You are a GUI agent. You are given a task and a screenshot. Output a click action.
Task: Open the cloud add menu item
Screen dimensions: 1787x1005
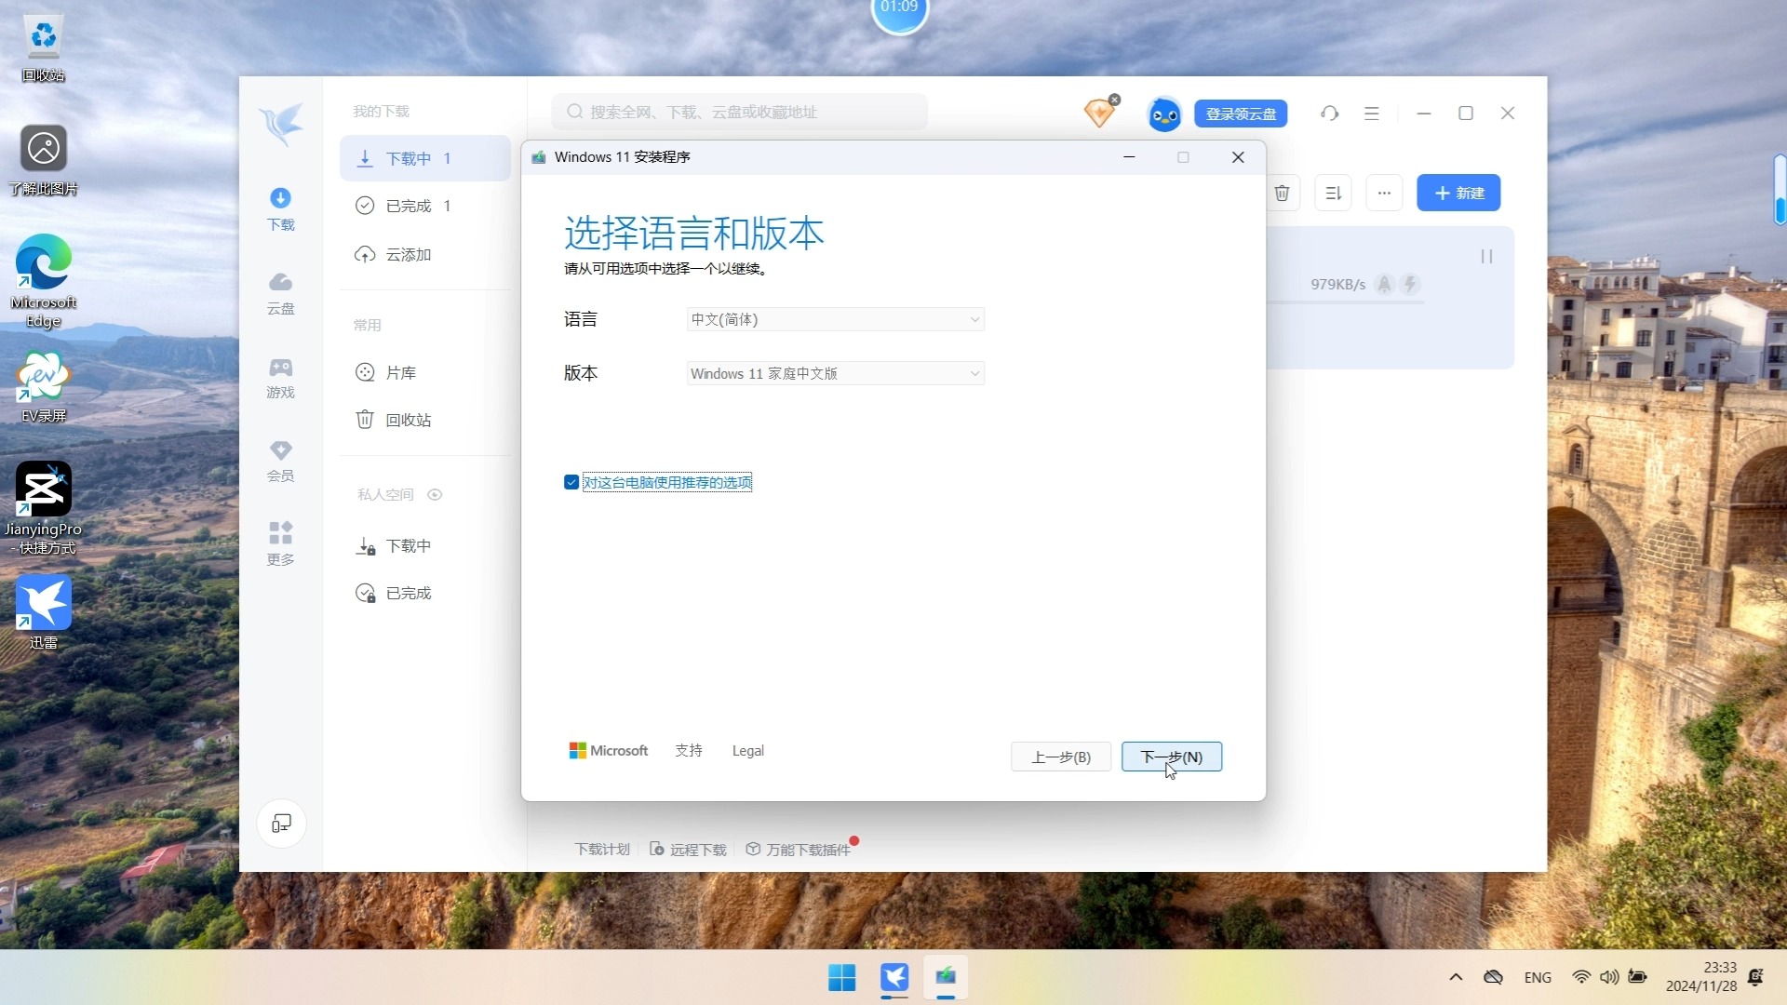tap(408, 255)
